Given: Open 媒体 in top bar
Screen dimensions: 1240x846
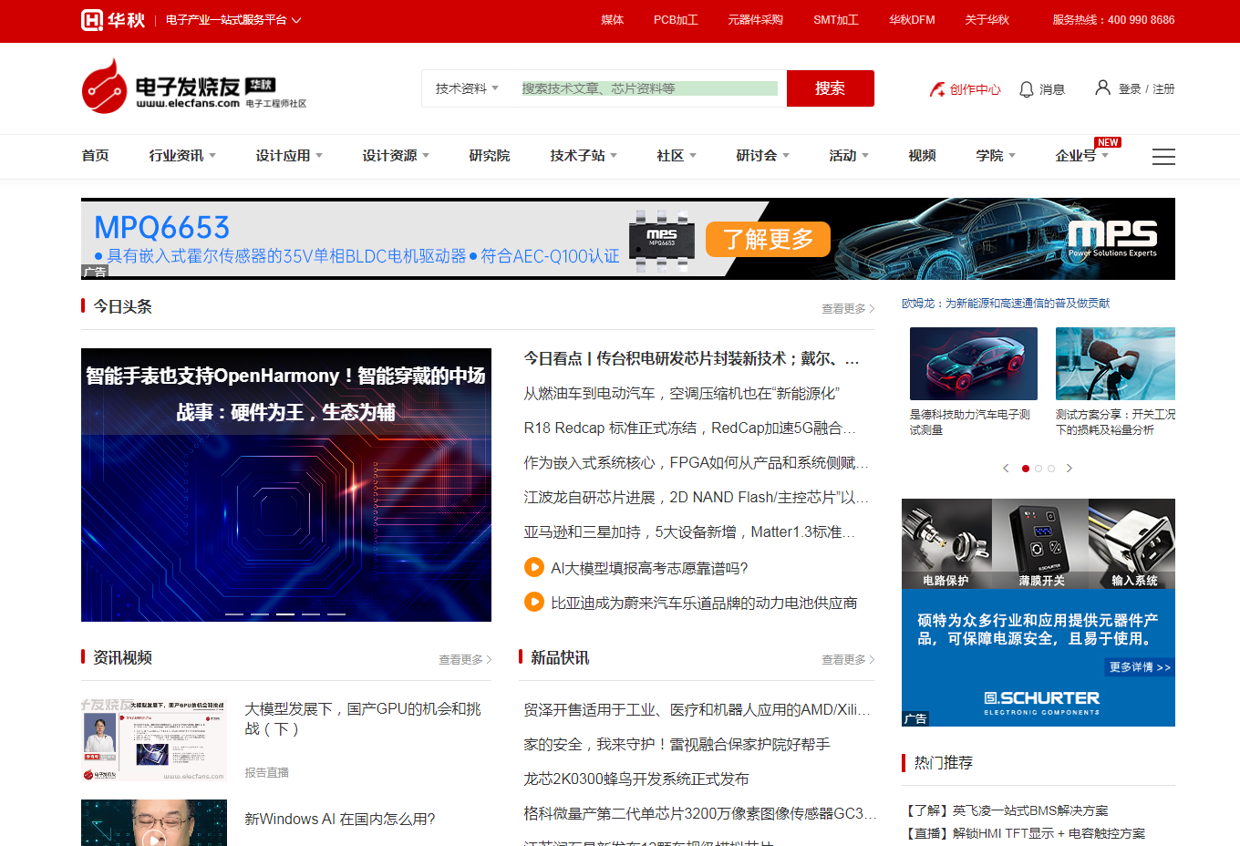Looking at the screenshot, I should tap(613, 20).
